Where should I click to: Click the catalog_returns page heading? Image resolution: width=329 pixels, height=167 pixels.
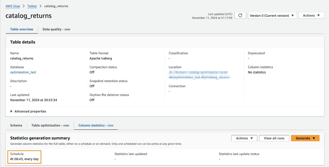pyautogui.click(x=29, y=16)
